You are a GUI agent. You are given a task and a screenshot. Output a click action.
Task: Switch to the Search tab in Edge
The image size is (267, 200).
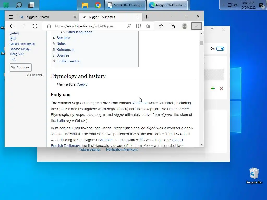[48, 17]
